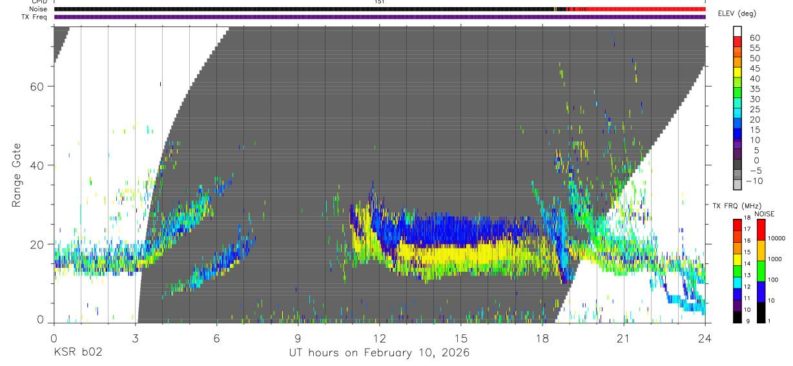Click the '1000' label on the NOISE scale
The width and height of the screenshot is (793, 366).
click(x=775, y=259)
